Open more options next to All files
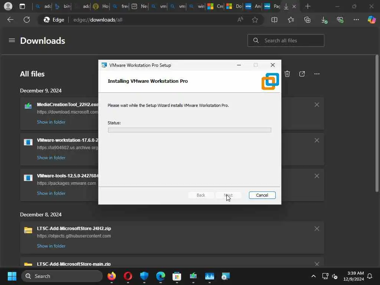380x285 pixels. 317,74
